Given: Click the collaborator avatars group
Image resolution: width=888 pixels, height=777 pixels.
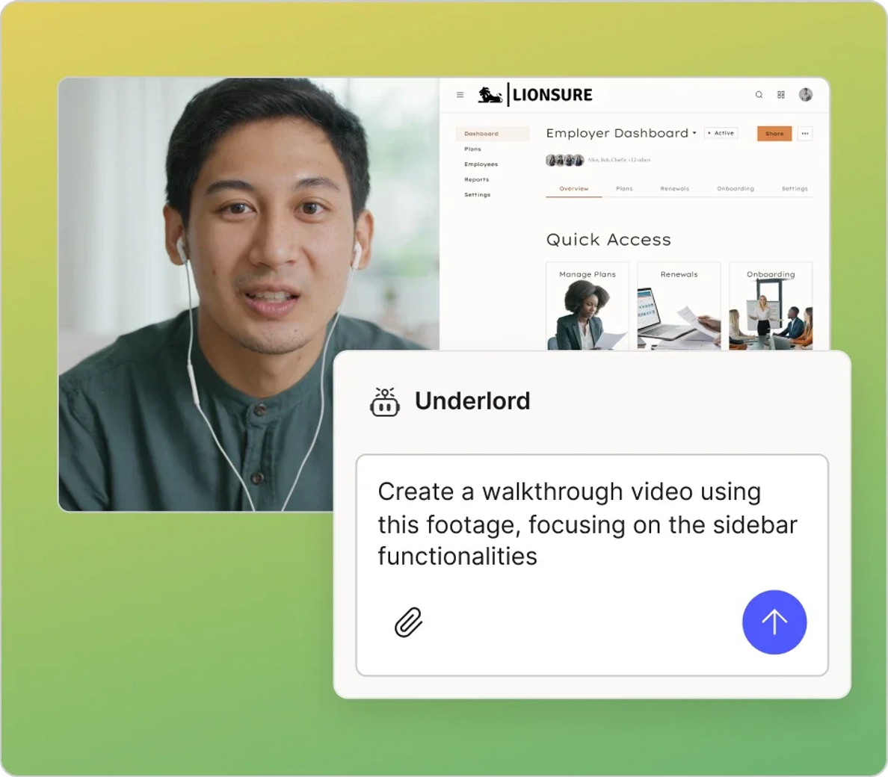Looking at the screenshot, I should [564, 160].
